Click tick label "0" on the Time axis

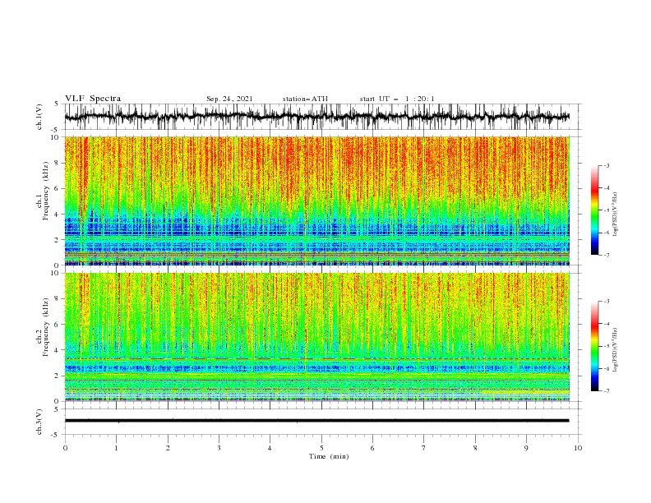point(65,448)
